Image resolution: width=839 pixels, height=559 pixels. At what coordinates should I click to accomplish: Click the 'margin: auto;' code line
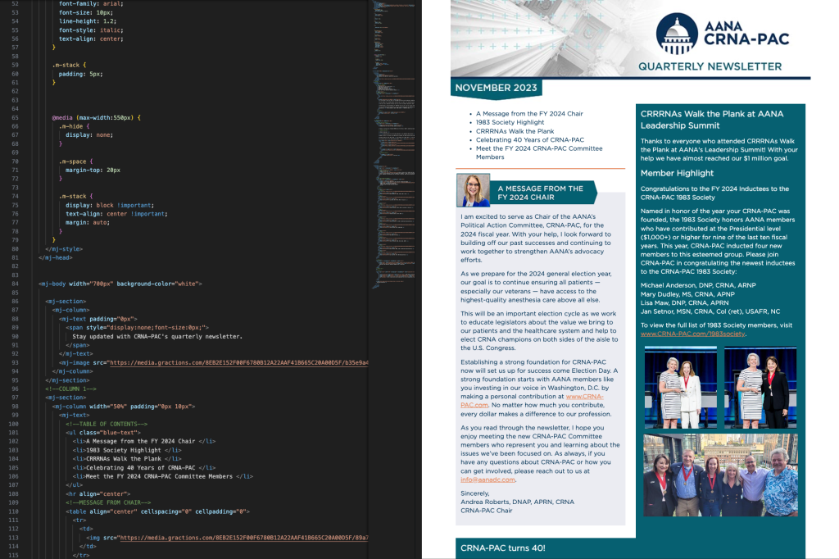click(87, 222)
